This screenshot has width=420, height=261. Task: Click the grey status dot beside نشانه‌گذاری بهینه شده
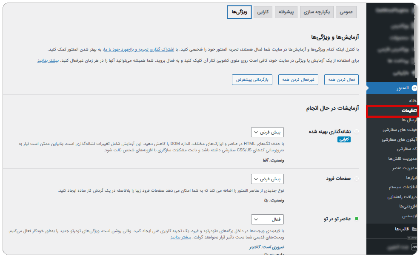(356, 132)
